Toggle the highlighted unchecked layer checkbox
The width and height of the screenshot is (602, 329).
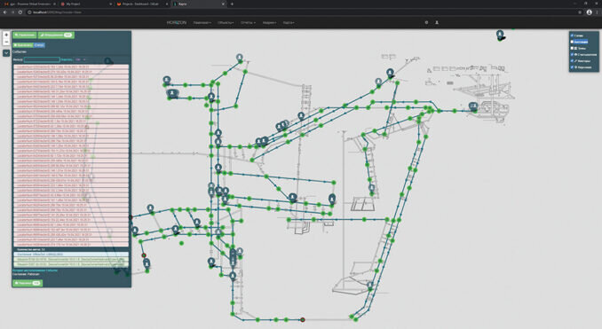click(x=572, y=42)
